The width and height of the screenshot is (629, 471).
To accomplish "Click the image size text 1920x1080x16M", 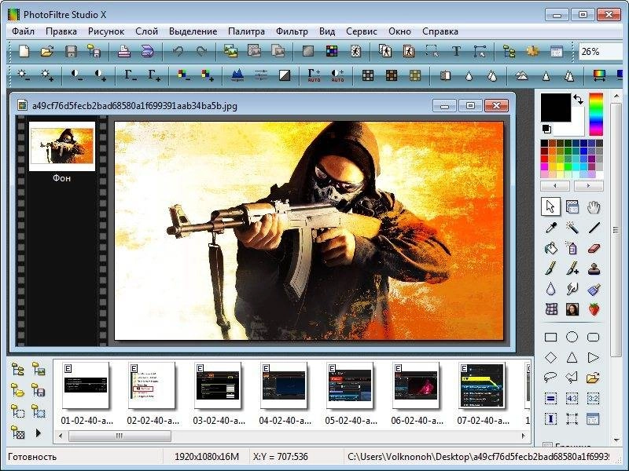I will pos(207,457).
